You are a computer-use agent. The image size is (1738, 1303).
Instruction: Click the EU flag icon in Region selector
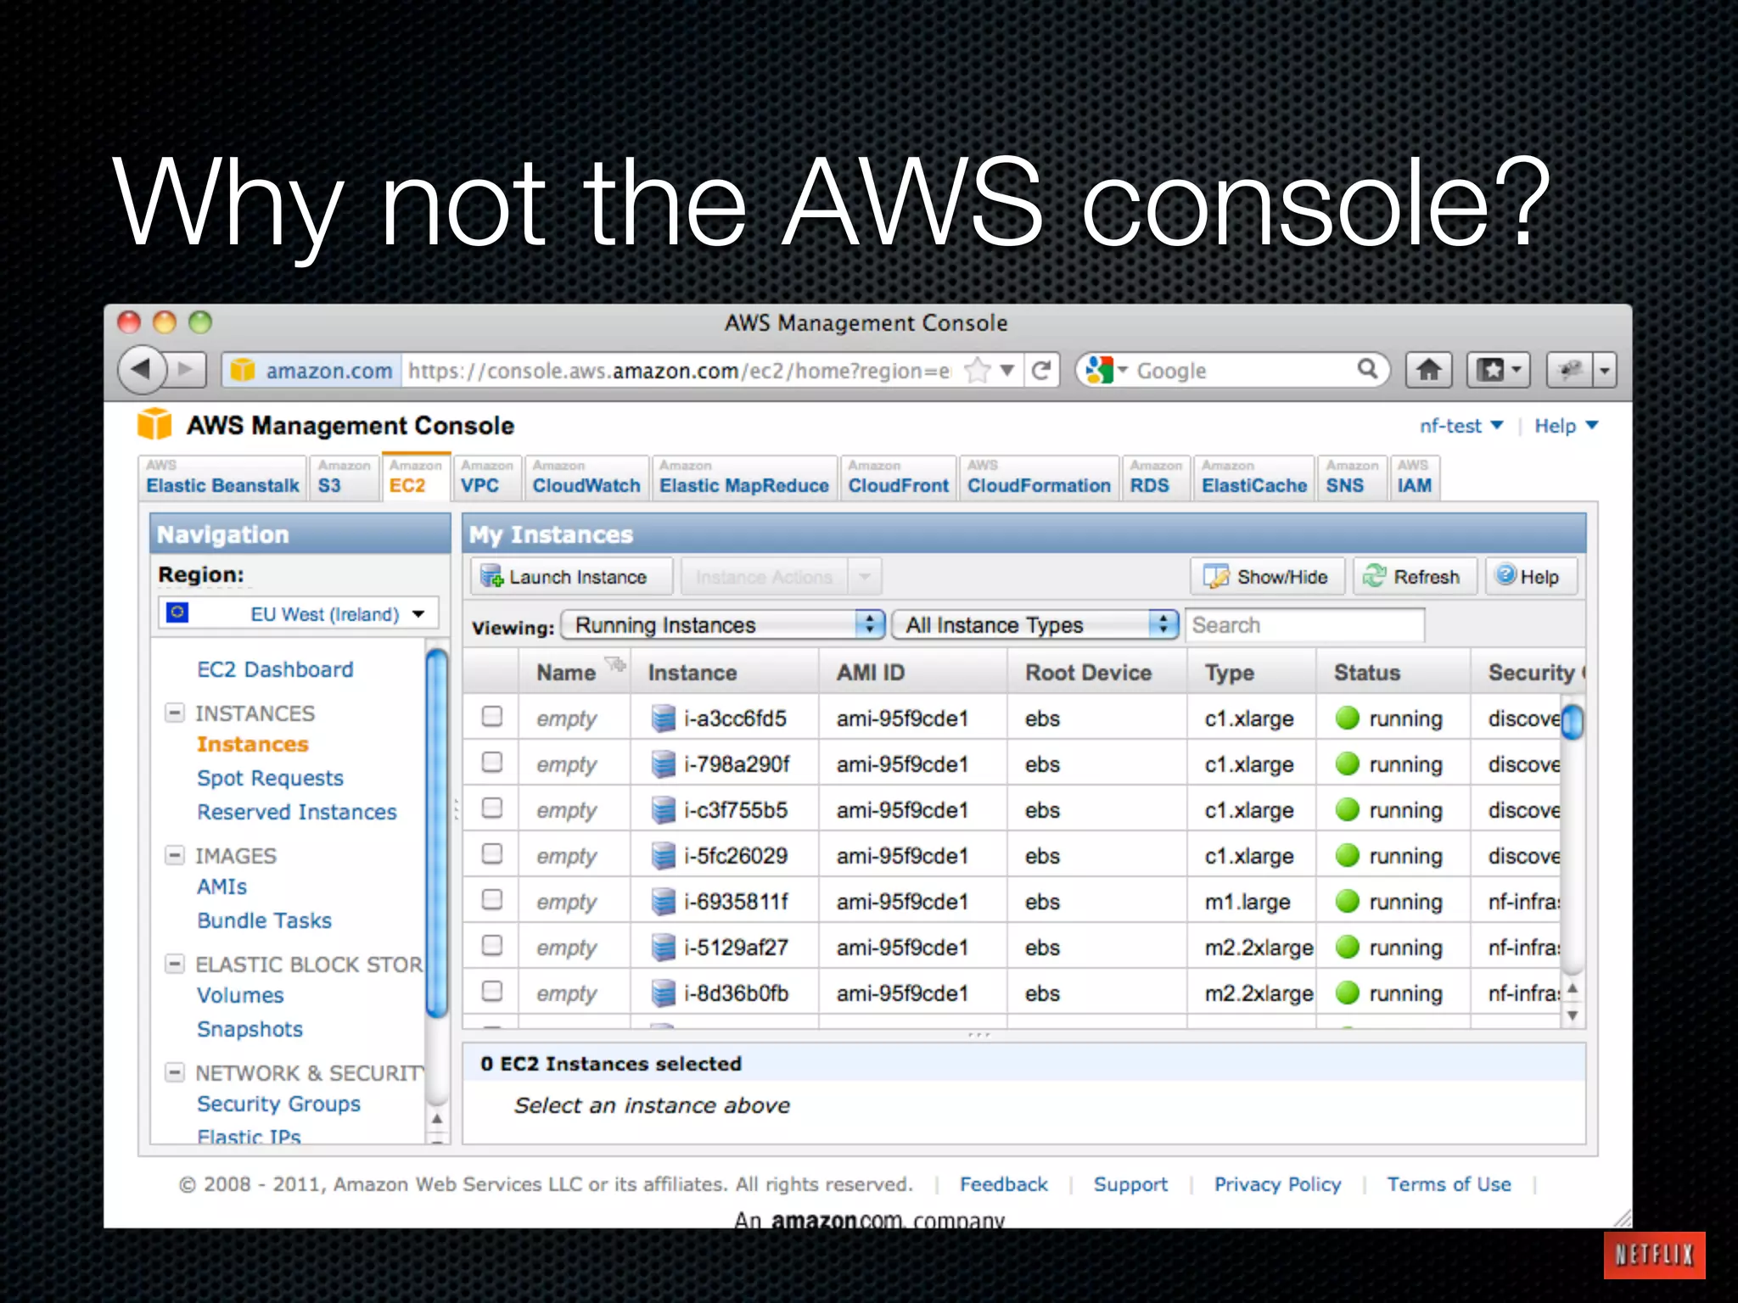pos(177,612)
